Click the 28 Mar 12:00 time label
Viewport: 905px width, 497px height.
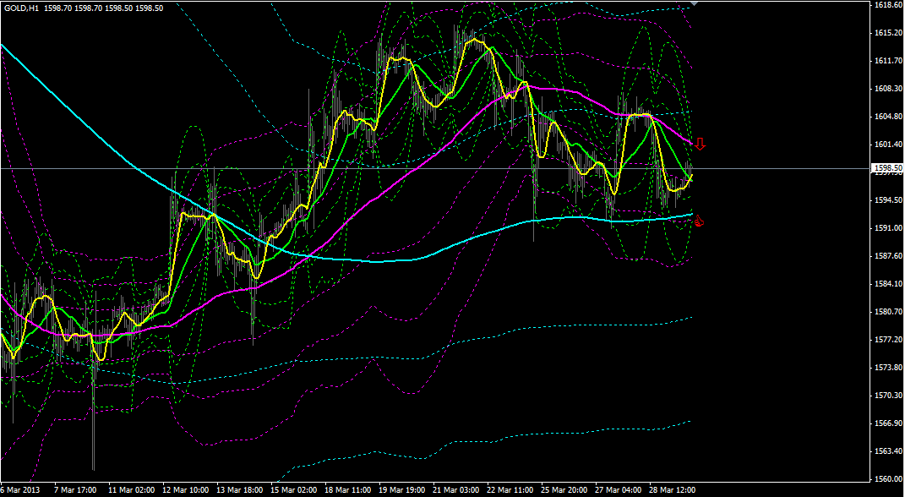pyautogui.click(x=673, y=490)
